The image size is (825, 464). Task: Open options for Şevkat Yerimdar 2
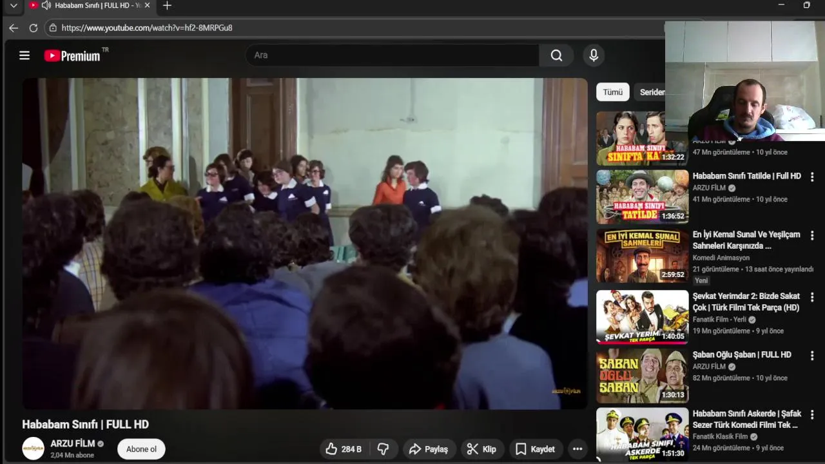tap(812, 296)
